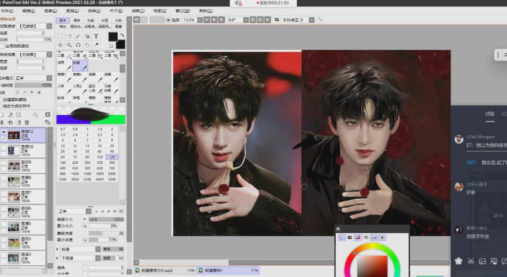Select the Text (T) tool

(x=96, y=36)
